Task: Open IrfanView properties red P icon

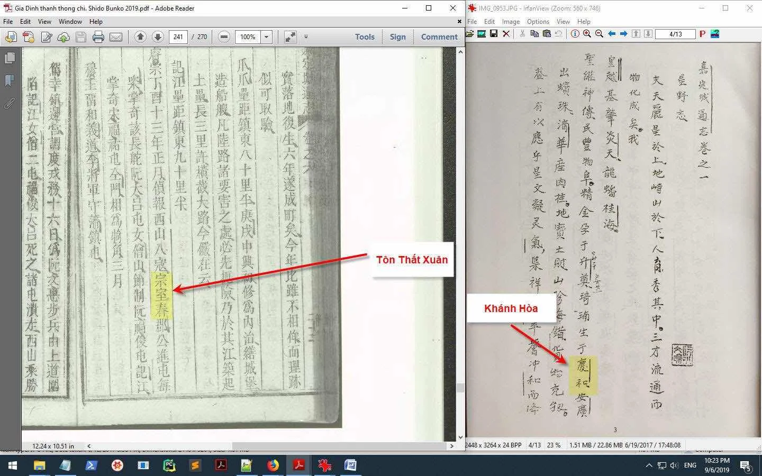Action: (703, 34)
